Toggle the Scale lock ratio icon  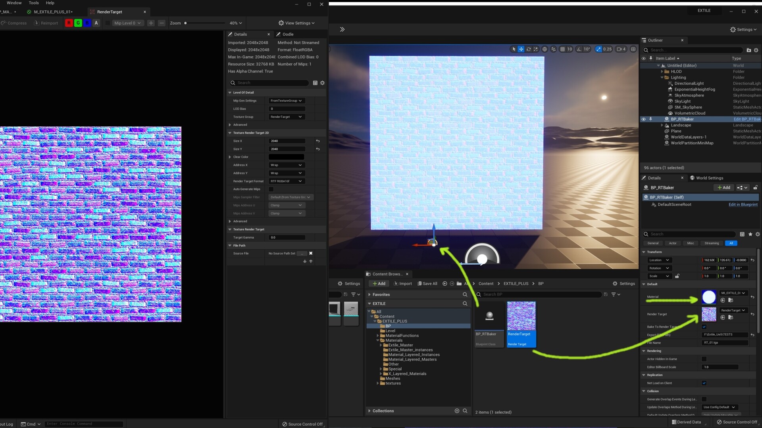(x=677, y=276)
